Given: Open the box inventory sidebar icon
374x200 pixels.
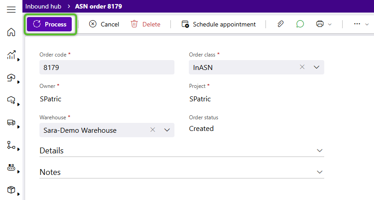Looking at the screenshot, I should (x=11, y=190).
